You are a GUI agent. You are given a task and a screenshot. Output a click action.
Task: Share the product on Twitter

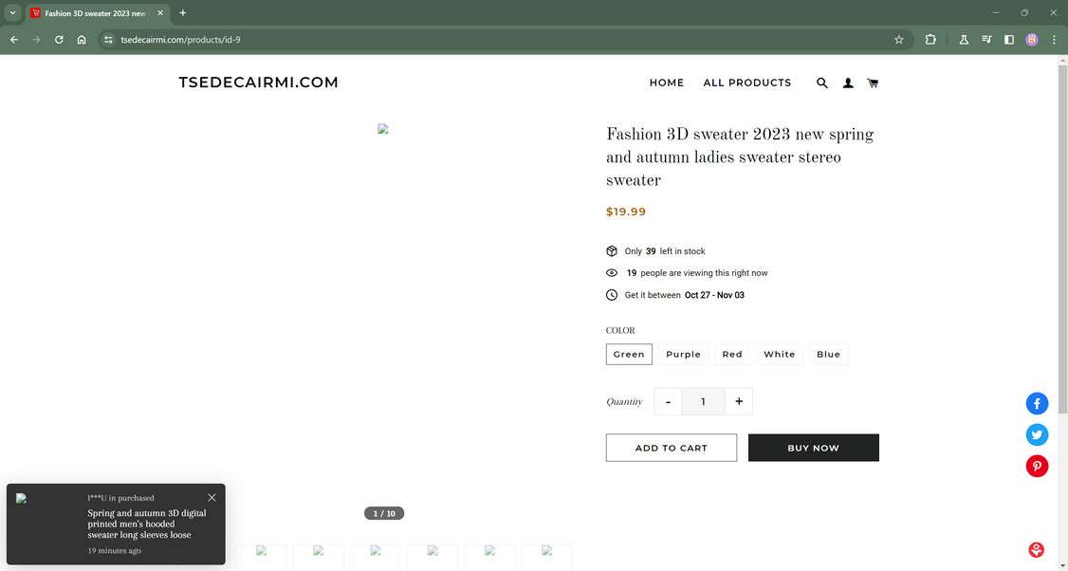tap(1037, 434)
